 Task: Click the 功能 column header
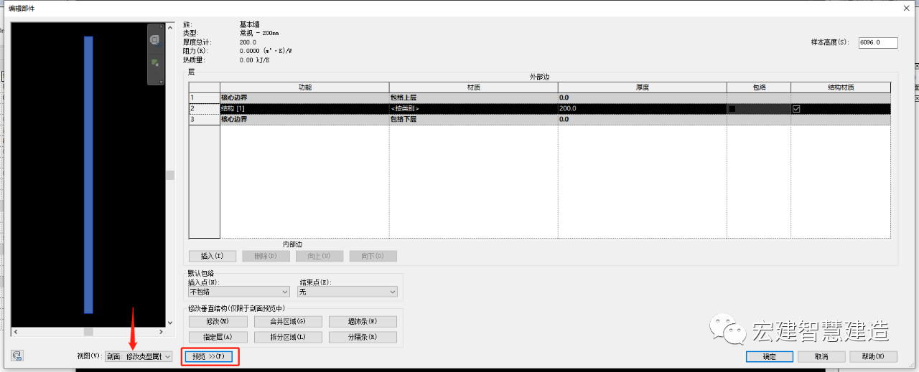[x=304, y=87]
